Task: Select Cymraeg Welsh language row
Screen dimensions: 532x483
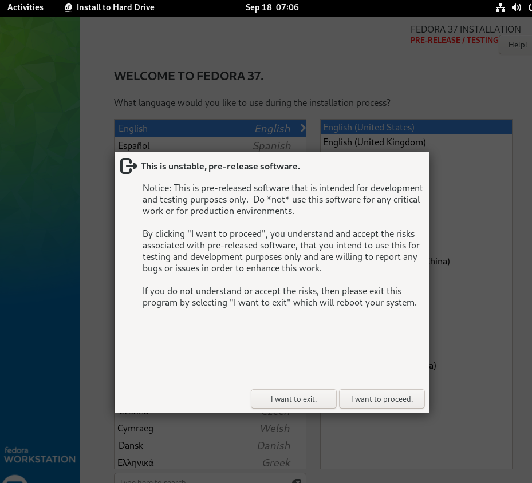Action: click(x=210, y=429)
